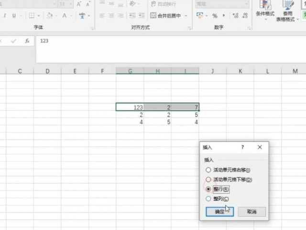Click the phonetic guide wén icon
Screen dimensions: 306x230
click(x=82, y=16)
